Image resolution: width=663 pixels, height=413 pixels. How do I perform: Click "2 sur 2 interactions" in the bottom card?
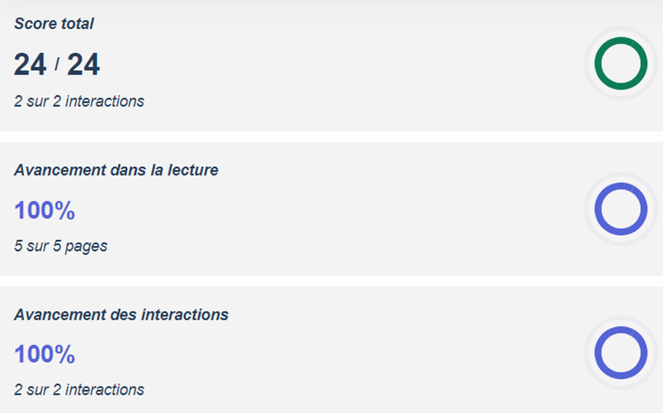tap(79, 390)
